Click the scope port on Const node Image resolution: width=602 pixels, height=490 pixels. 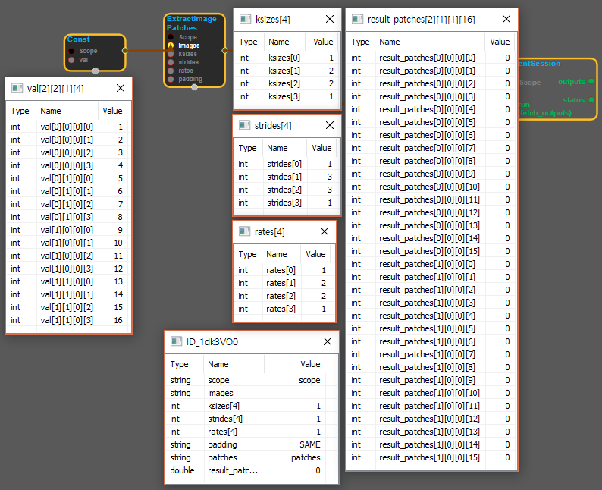click(72, 51)
